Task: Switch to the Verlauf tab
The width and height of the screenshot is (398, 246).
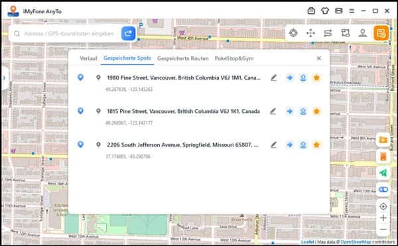Action: (88, 58)
